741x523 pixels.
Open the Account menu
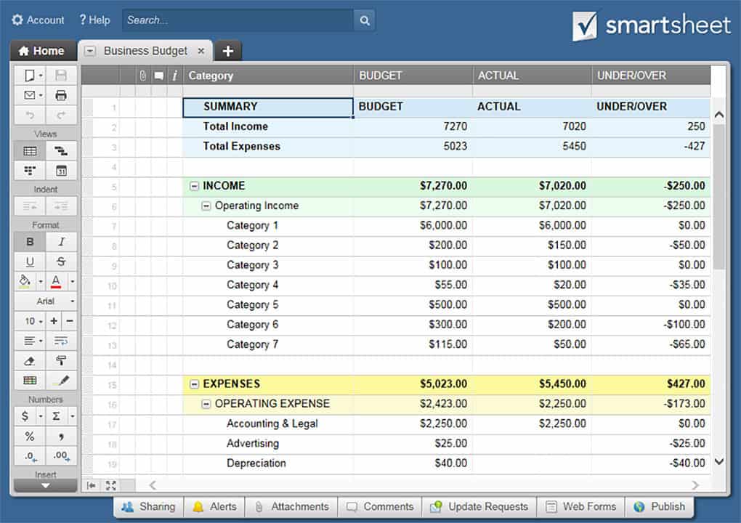pyautogui.click(x=38, y=20)
